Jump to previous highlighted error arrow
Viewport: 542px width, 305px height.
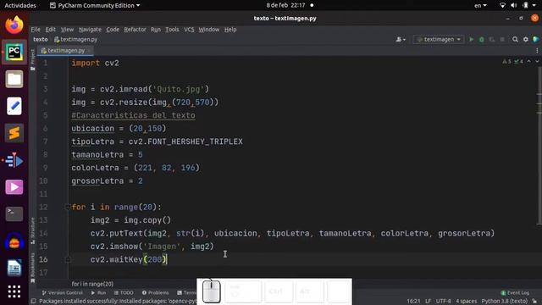[528, 61]
